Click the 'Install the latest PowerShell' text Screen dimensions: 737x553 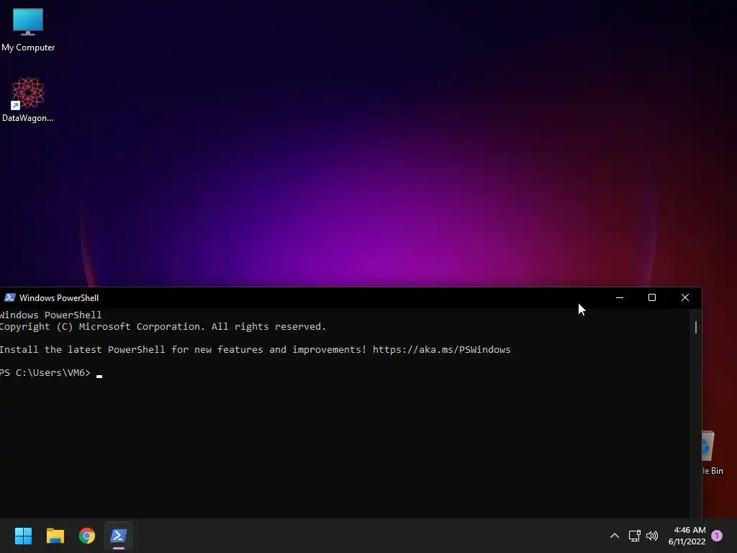pyautogui.click(x=82, y=349)
